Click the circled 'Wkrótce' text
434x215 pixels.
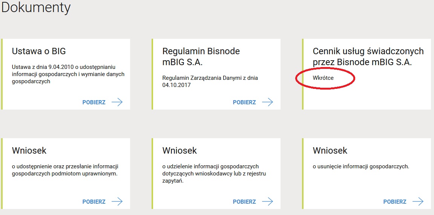[323, 78]
